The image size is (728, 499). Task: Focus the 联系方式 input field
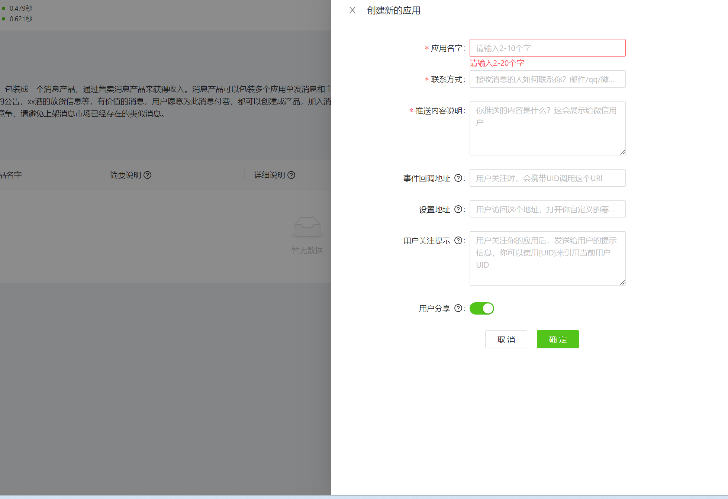point(547,79)
